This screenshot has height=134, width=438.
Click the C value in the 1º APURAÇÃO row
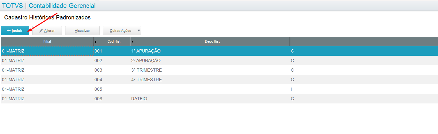292,51
